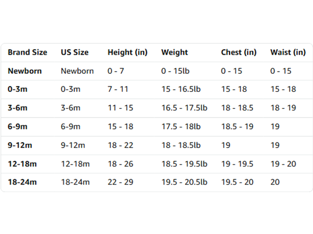Select the 19 - 20 waist value
This screenshot has width=313, height=234.
point(283,164)
